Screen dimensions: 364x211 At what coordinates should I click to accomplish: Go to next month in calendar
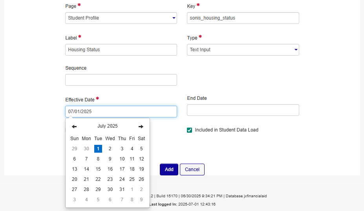(x=141, y=126)
